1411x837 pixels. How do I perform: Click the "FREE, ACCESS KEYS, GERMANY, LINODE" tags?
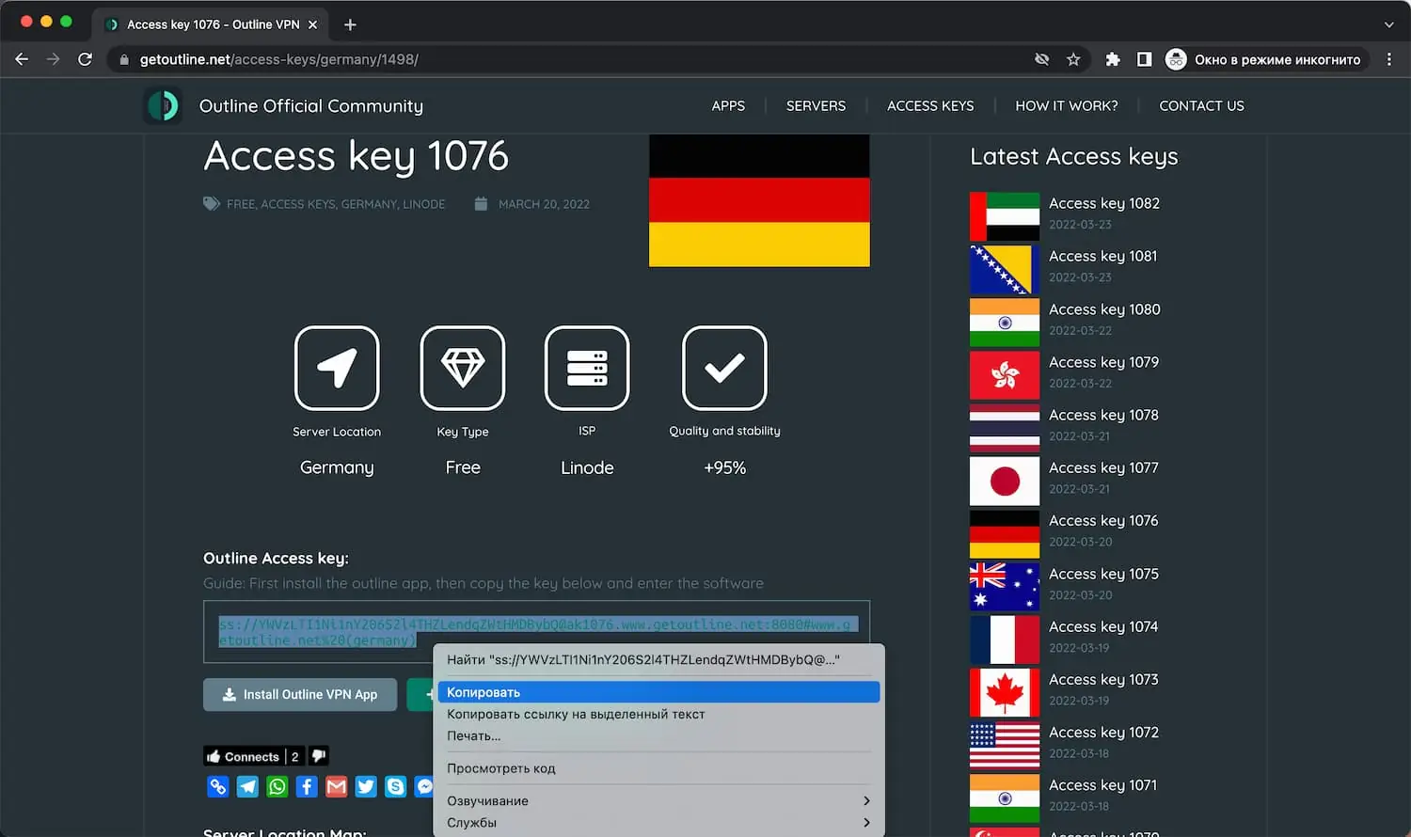click(x=336, y=204)
